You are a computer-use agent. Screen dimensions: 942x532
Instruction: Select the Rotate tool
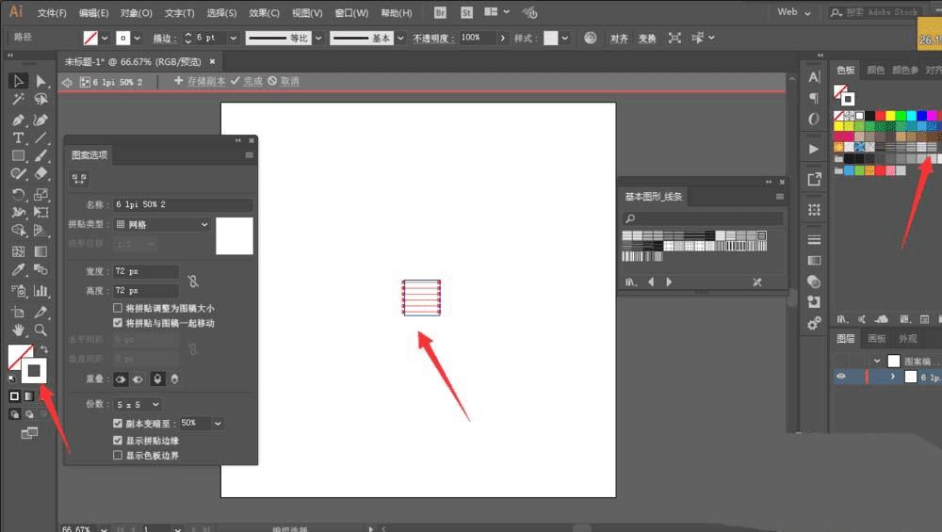point(18,195)
